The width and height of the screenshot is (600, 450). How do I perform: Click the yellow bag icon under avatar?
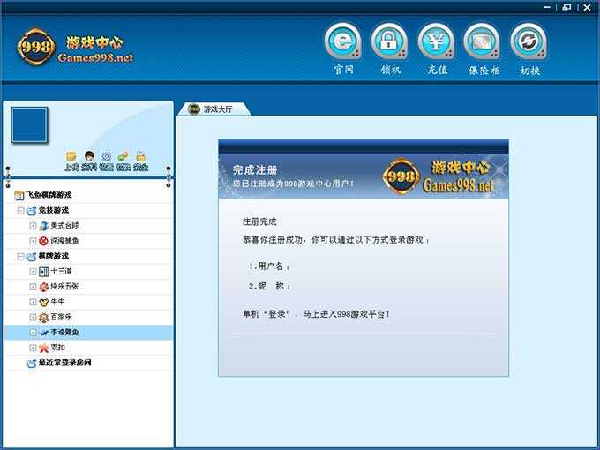pos(141,157)
